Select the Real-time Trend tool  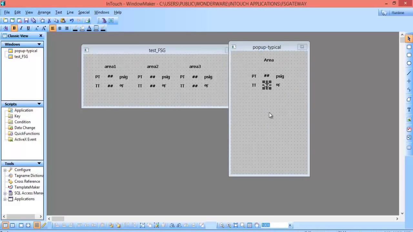pos(409,130)
